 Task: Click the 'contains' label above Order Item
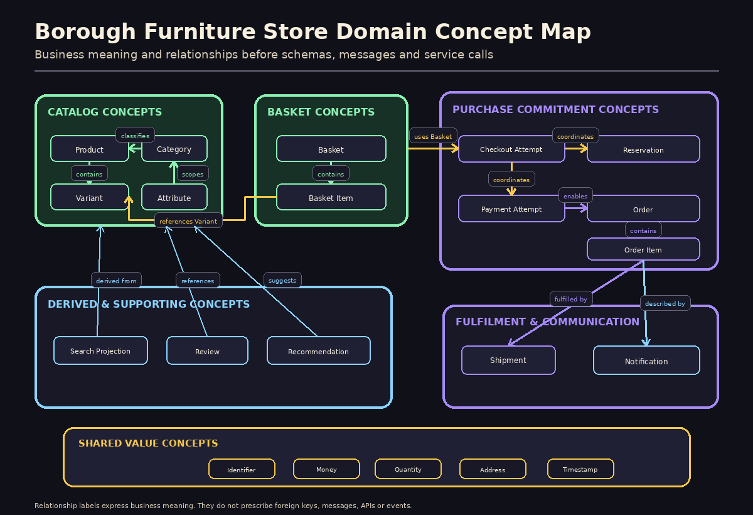click(x=643, y=230)
